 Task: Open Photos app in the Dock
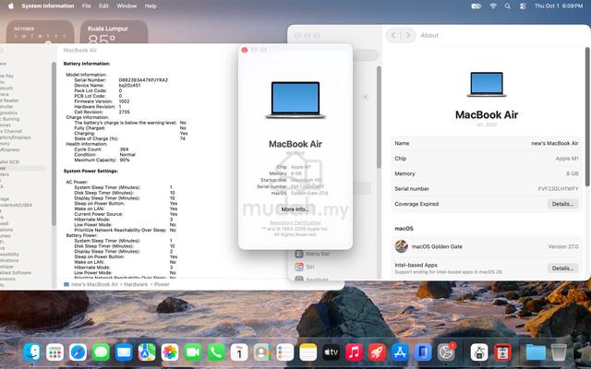pos(170,352)
